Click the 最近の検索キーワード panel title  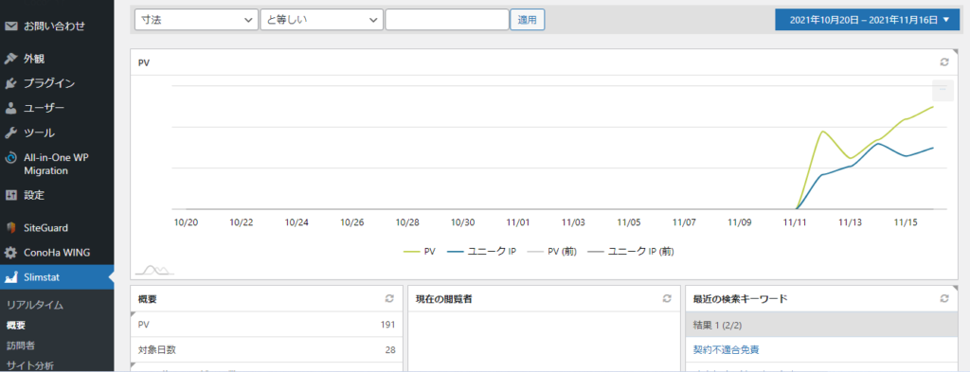tap(740, 299)
